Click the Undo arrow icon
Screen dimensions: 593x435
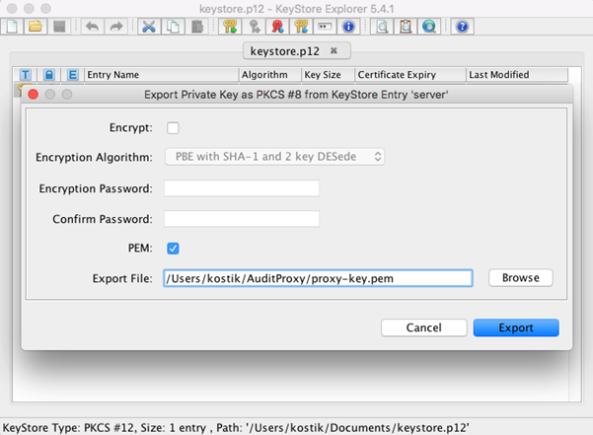93,27
